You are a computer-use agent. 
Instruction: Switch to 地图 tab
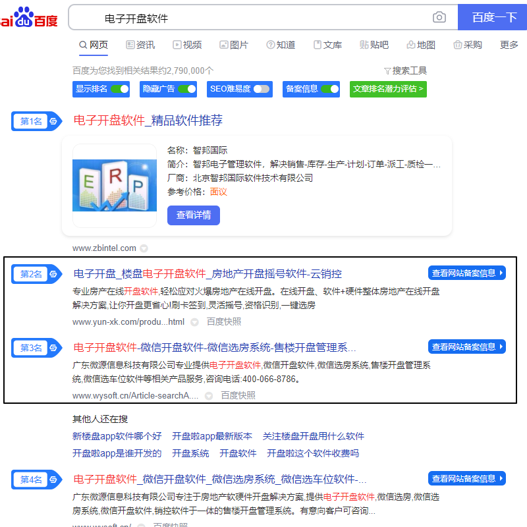tap(421, 45)
